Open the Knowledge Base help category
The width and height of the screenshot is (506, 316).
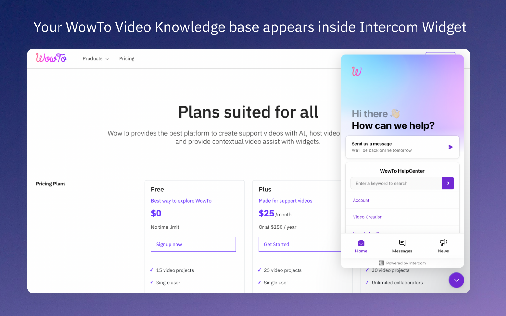(x=369, y=233)
